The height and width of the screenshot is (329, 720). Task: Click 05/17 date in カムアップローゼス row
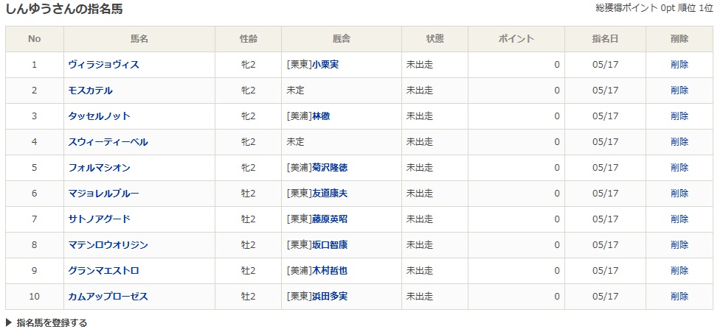(x=605, y=297)
